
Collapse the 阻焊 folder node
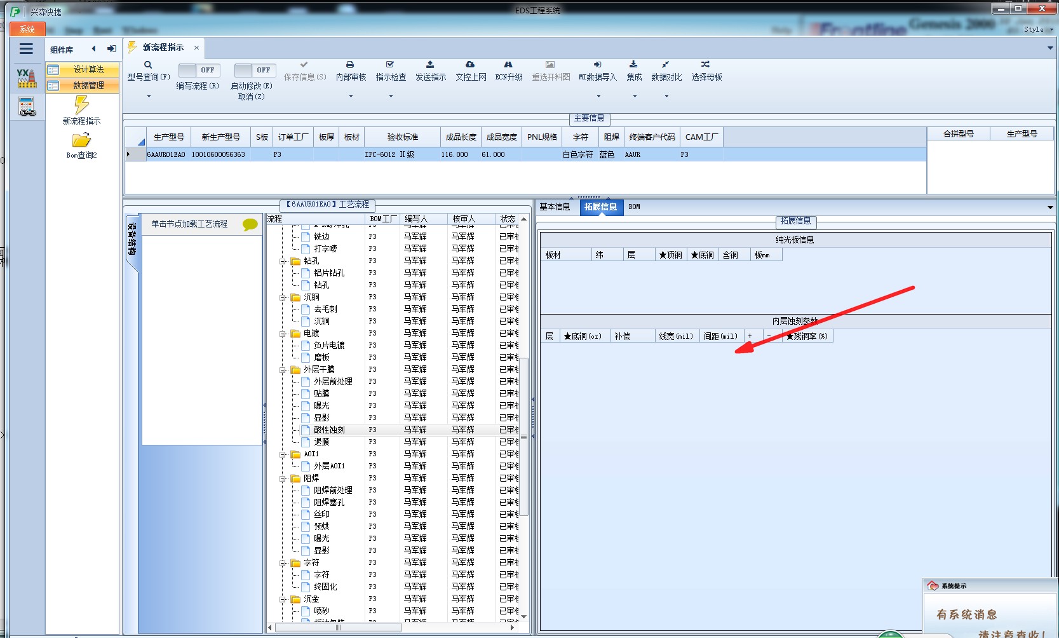tap(283, 478)
